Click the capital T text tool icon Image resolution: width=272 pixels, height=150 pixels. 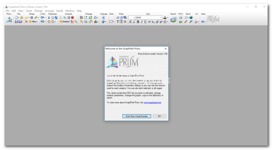[x=118, y=22]
